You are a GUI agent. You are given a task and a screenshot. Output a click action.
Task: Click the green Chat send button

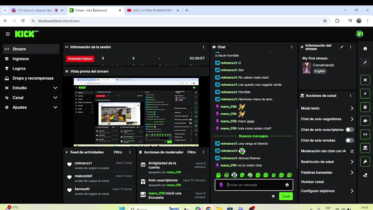click(286, 196)
